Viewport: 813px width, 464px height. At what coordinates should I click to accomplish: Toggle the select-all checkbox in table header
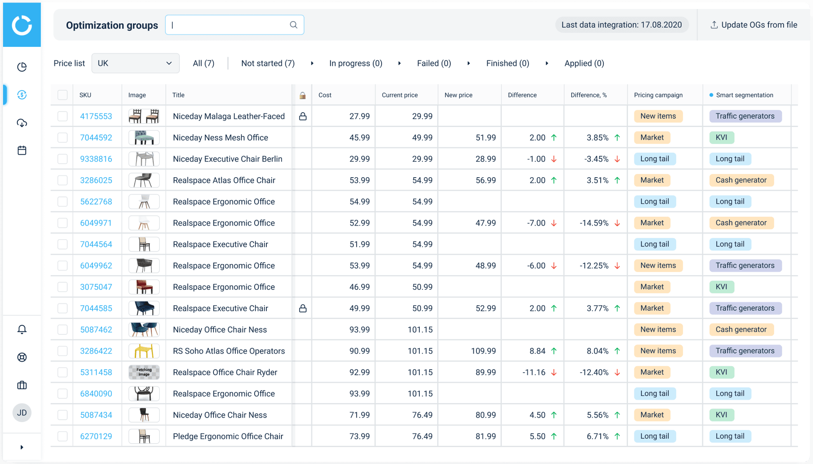click(63, 95)
